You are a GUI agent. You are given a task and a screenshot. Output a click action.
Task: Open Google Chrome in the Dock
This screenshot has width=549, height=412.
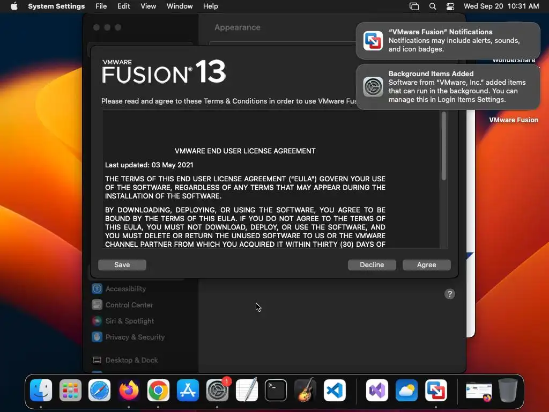point(158,391)
